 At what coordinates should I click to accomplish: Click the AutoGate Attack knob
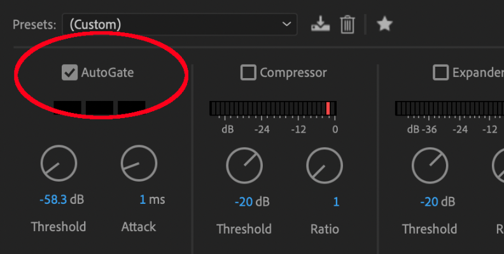pos(139,163)
